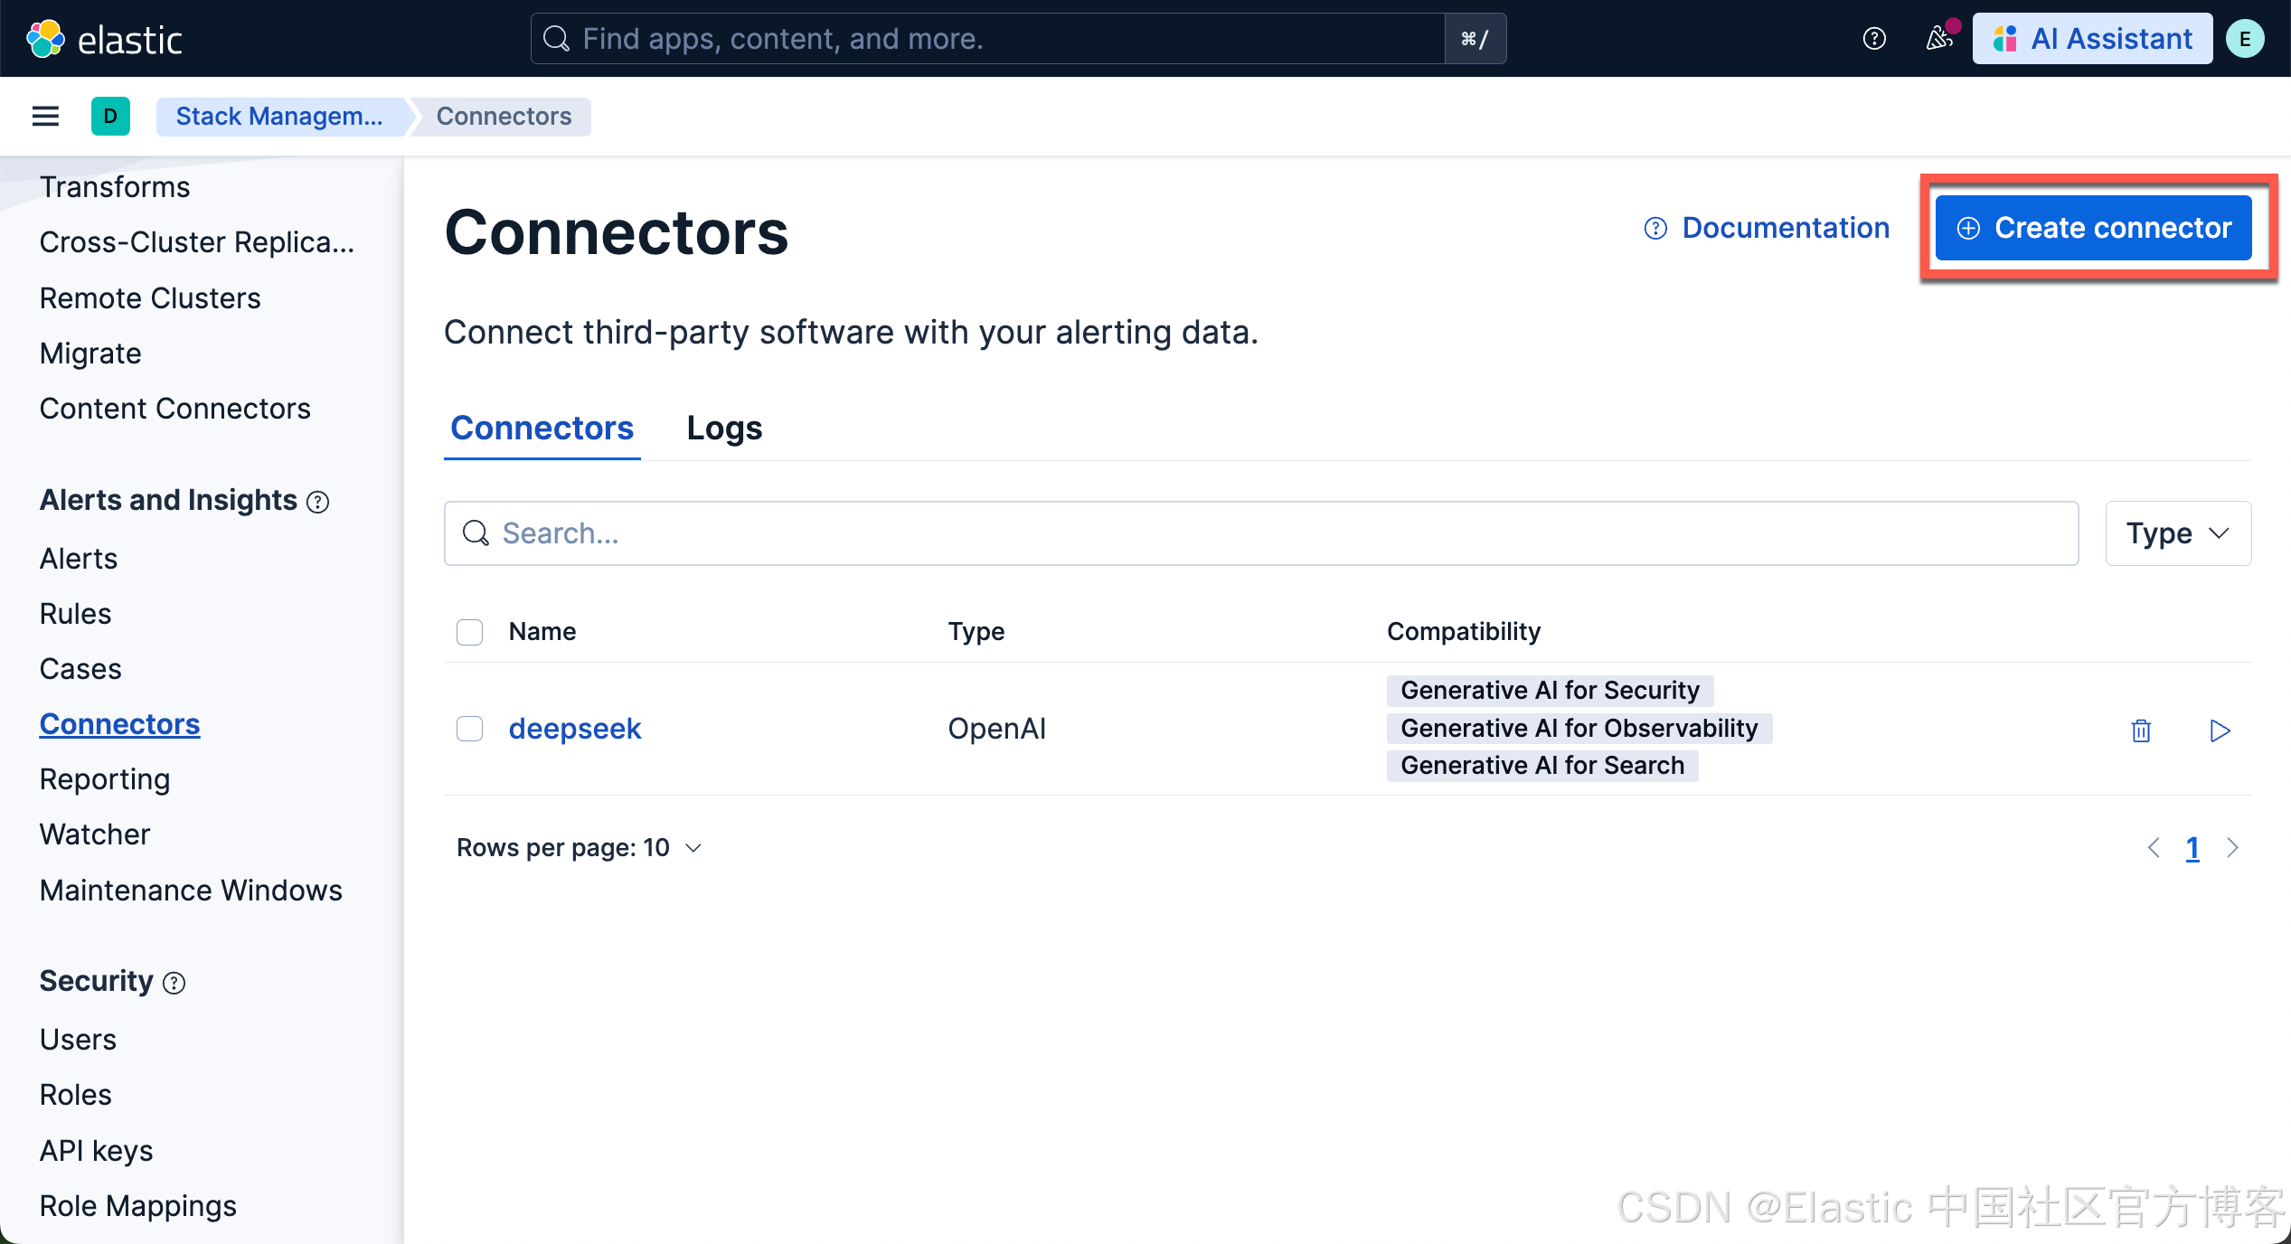Delete the deepseek connector via trash icon

click(2140, 730)
